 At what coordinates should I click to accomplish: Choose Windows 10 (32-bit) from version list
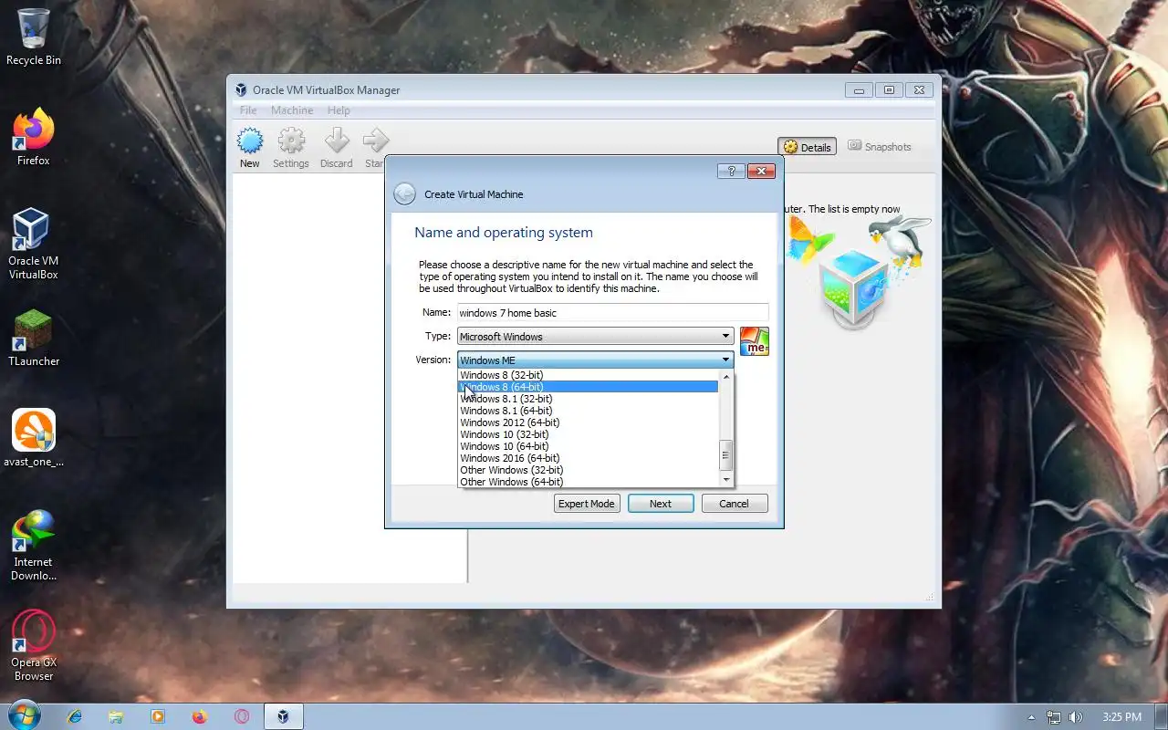pyautogui.click(x=589, y=434)
